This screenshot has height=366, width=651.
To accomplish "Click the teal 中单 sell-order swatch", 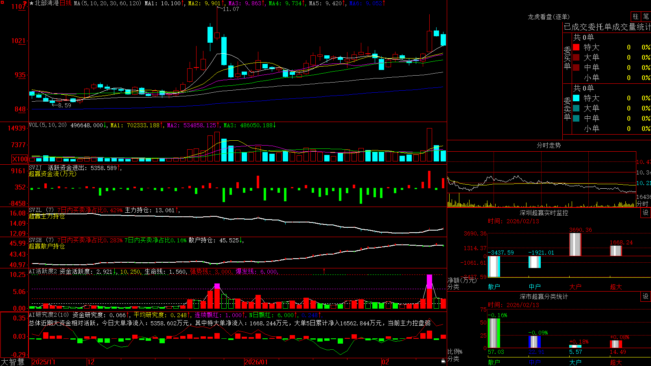I will pos(576,118).
